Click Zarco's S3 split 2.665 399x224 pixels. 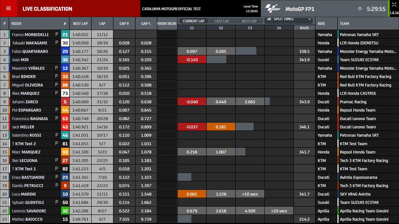(x=250, y=102)
